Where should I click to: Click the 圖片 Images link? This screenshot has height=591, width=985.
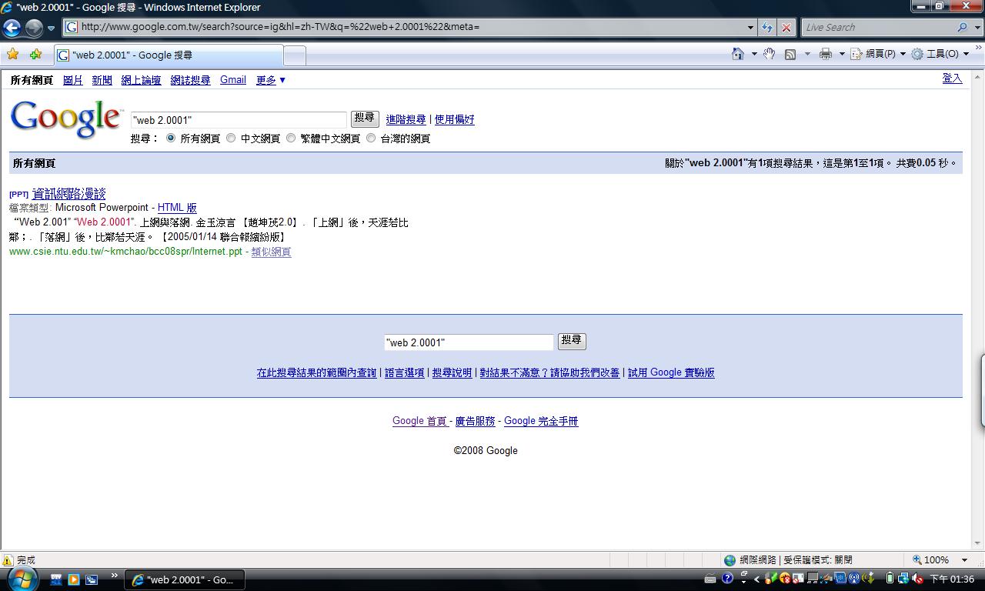[73, 80]
